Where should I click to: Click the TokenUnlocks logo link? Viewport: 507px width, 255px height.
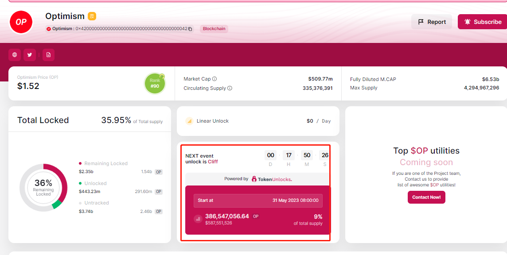272,179
